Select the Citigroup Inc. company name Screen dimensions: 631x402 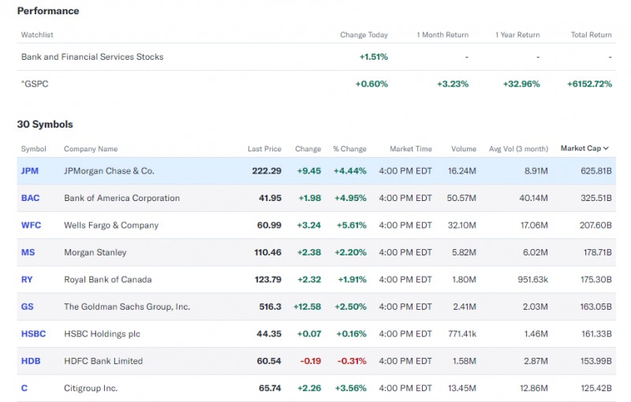(x=91, y=388)
